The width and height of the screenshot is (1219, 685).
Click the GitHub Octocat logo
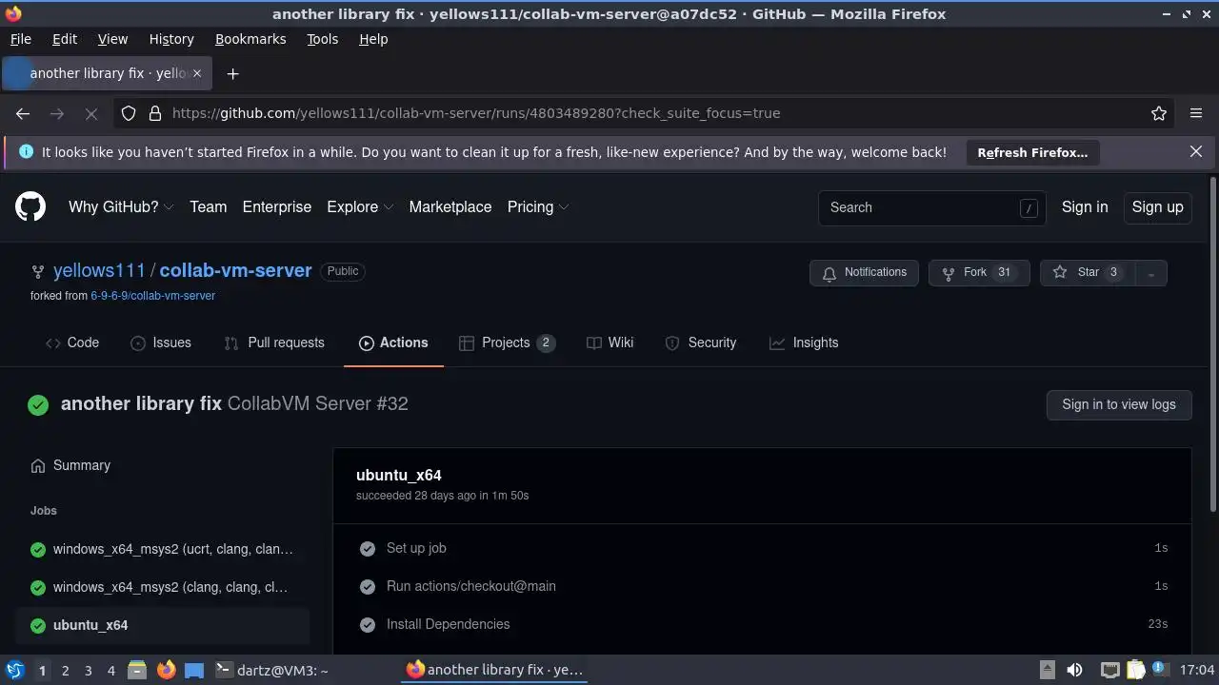tap(30, 206)
